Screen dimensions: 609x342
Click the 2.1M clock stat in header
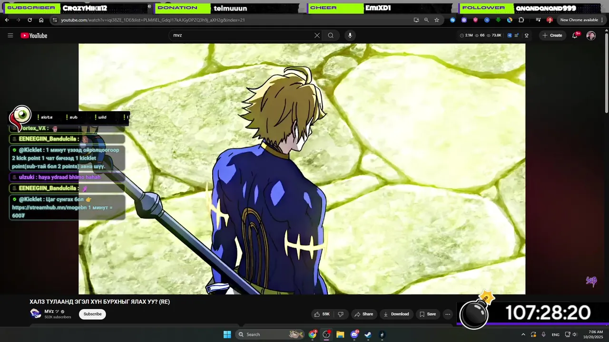[466, 35]
